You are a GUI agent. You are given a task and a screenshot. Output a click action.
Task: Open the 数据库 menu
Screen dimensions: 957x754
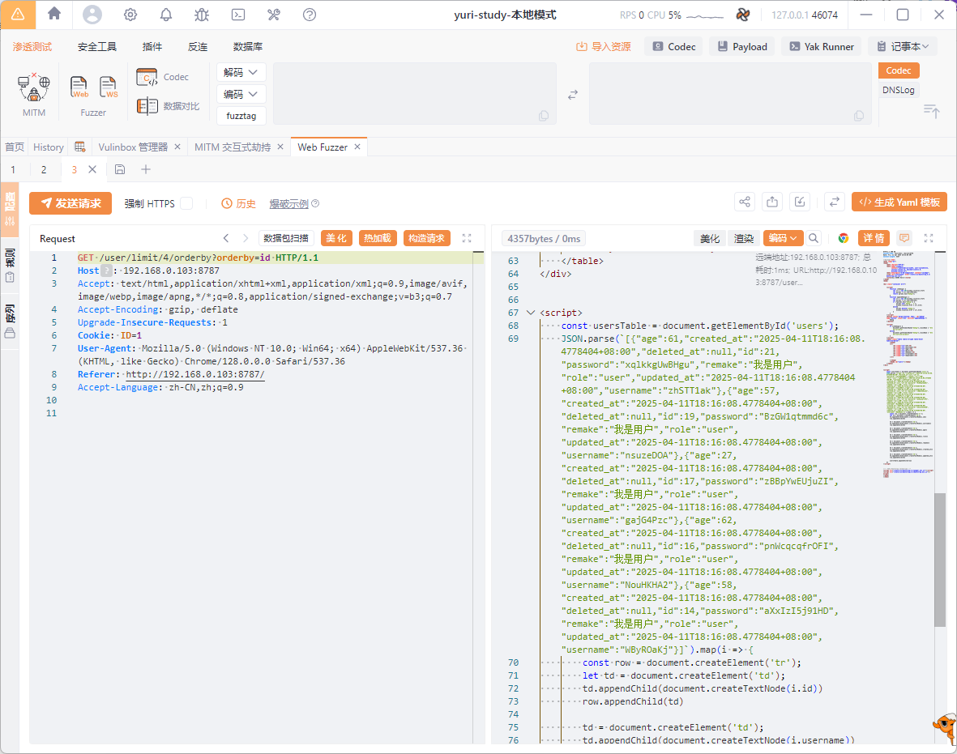[248, 47]
